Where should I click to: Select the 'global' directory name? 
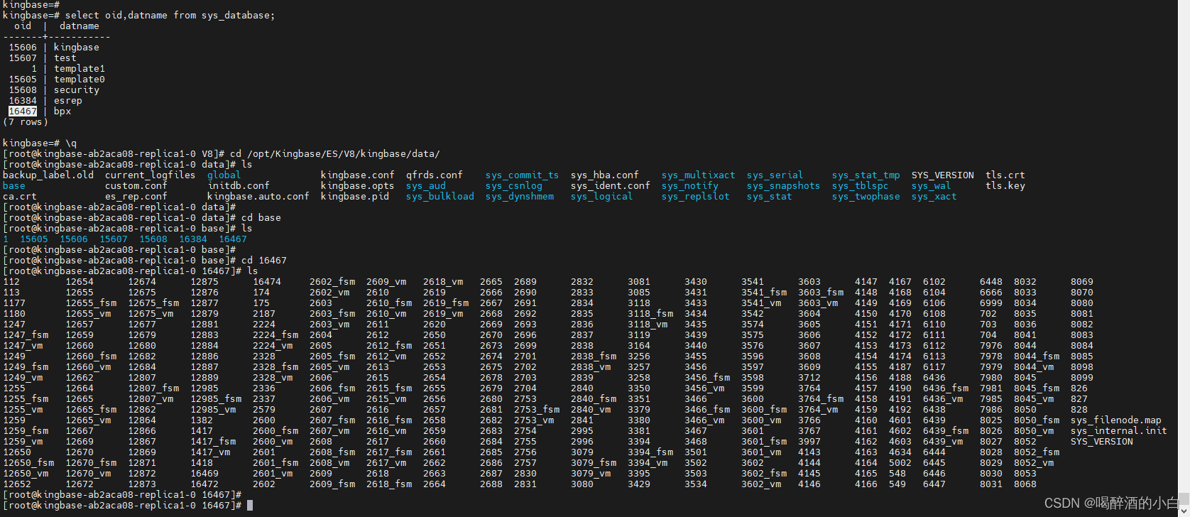[x=224, y=175]
